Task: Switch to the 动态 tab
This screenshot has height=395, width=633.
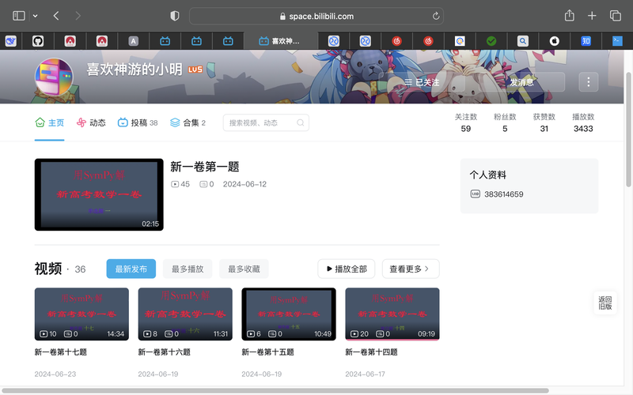Action: tap(91, 122)
